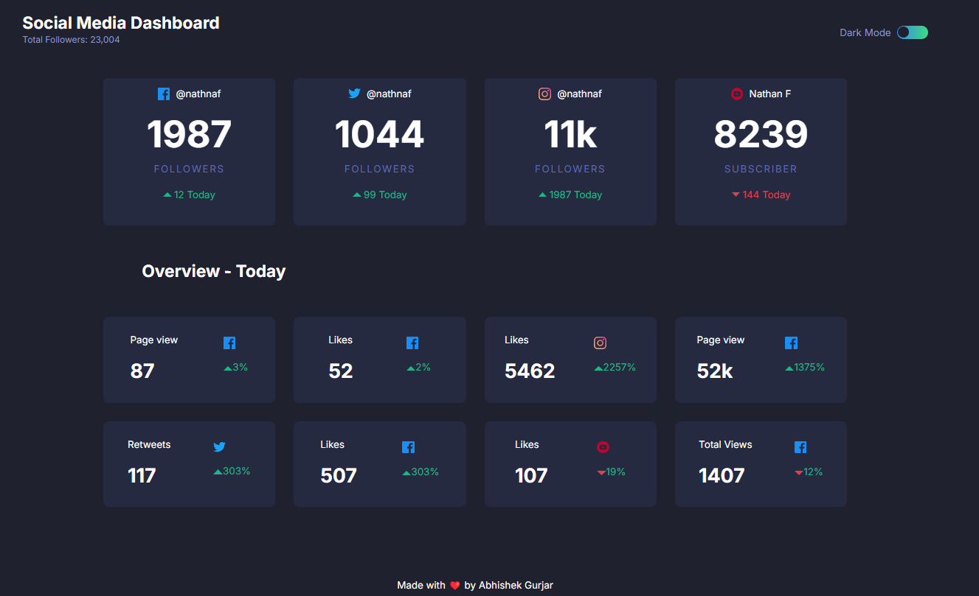Click the Instagram icon in the 11k followers card
Screen dimensions: 979x596
click(x=545, y=94)
